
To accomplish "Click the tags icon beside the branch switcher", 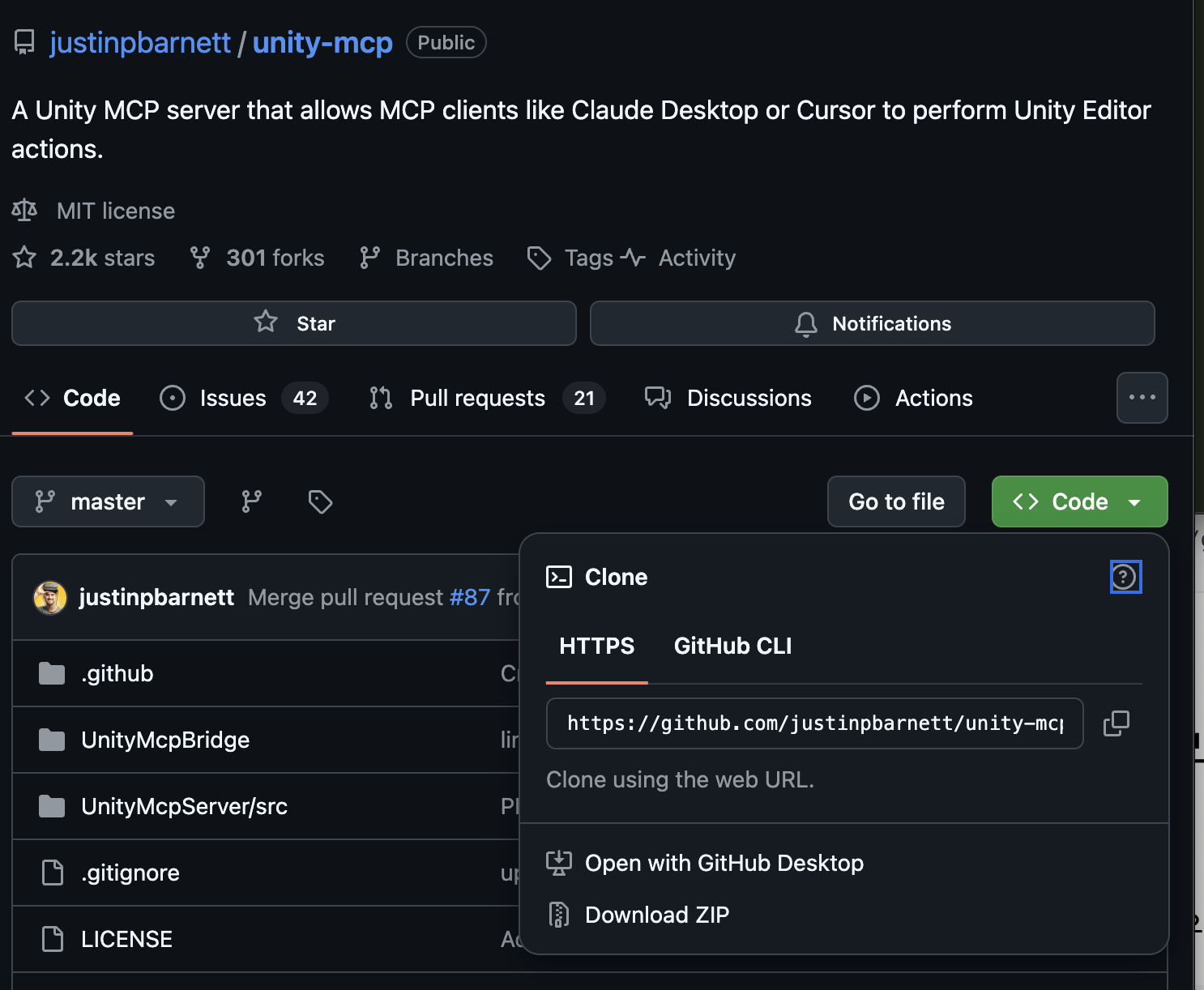I will click(x=320, y=501).
